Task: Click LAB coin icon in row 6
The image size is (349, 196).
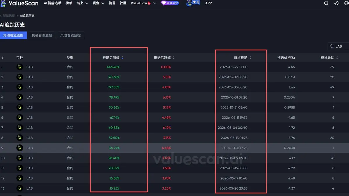Action: (19, 118)
